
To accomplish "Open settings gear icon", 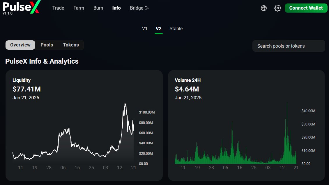I will [277, 8].
